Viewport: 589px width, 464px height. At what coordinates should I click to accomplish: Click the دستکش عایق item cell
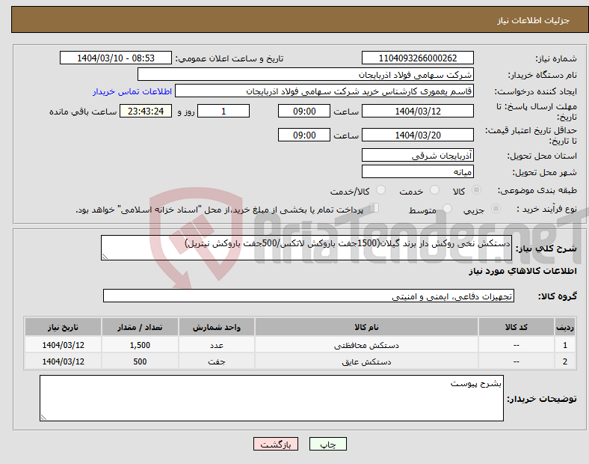click(x=366, y=361)
